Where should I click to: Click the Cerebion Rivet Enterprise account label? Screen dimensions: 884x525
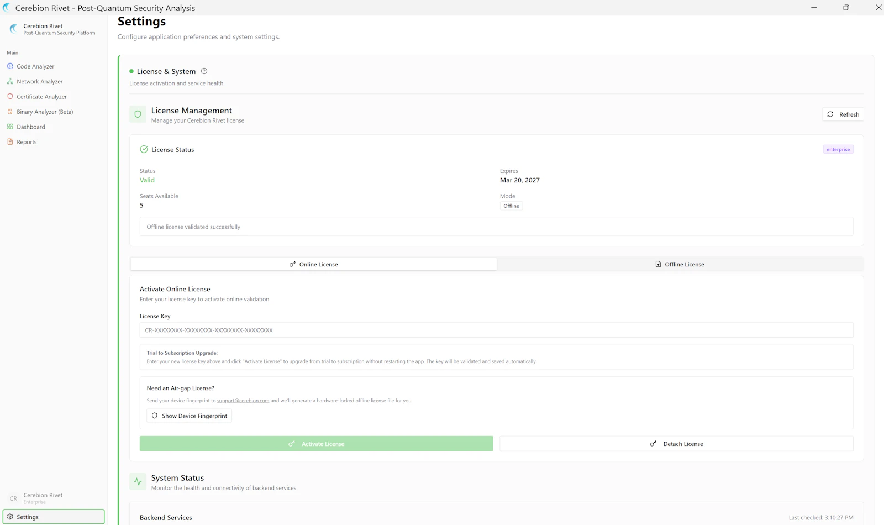[x=43, y=498]
